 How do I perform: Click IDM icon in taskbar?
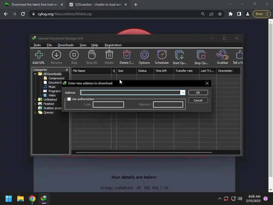[44, 199]
